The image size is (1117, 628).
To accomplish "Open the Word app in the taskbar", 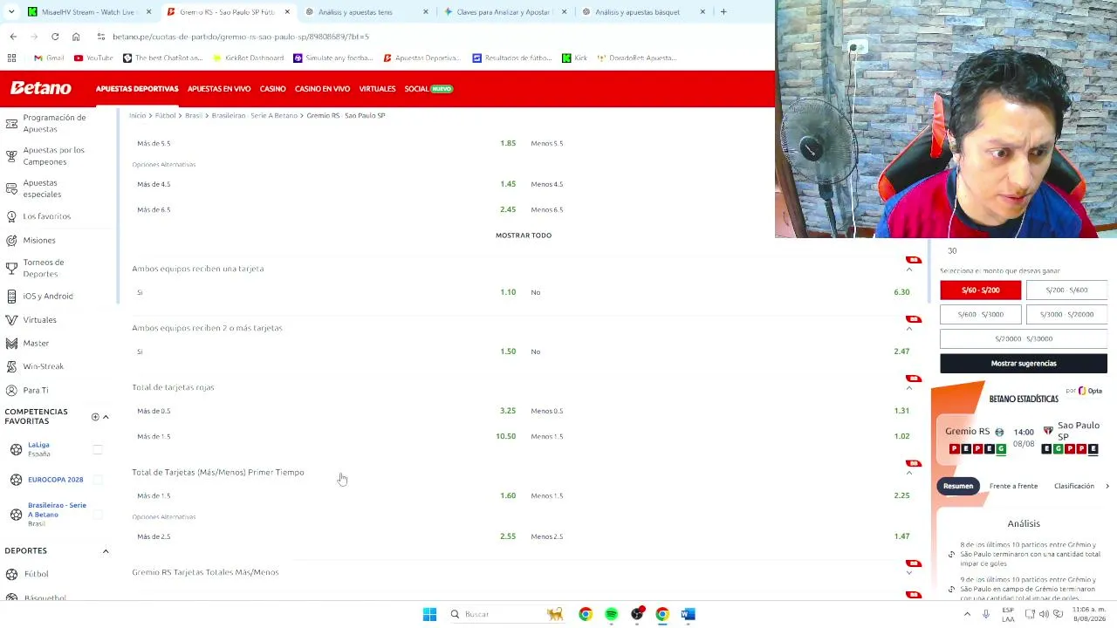I will pyautogui.click(x=688, y=614).
